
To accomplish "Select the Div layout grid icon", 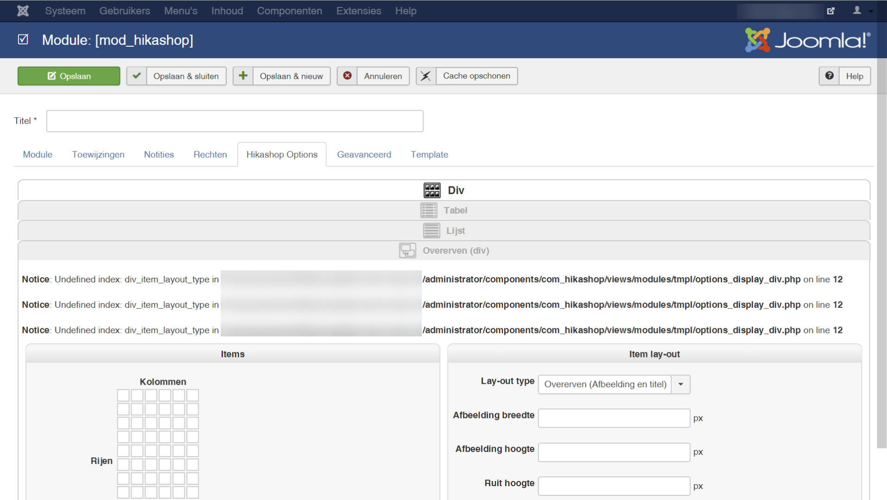I will click(x=432, y=190).
